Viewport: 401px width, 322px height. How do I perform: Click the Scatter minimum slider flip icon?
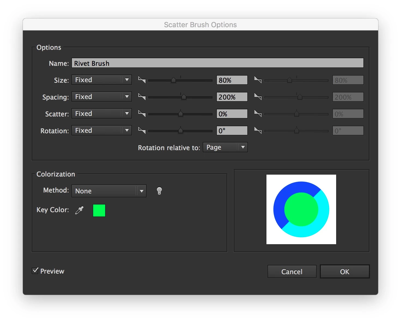coord(142,113)
